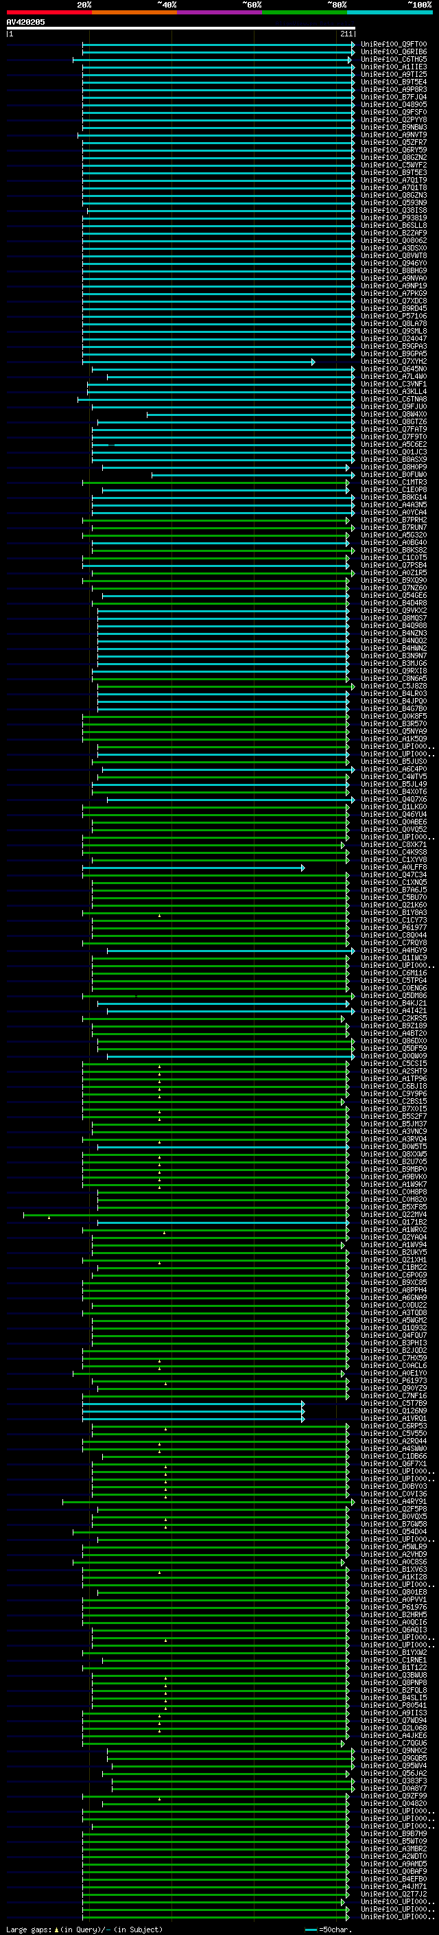Click the red 20% identity legend segment
Screen dimensions: 439x1935
pos(49,12)
